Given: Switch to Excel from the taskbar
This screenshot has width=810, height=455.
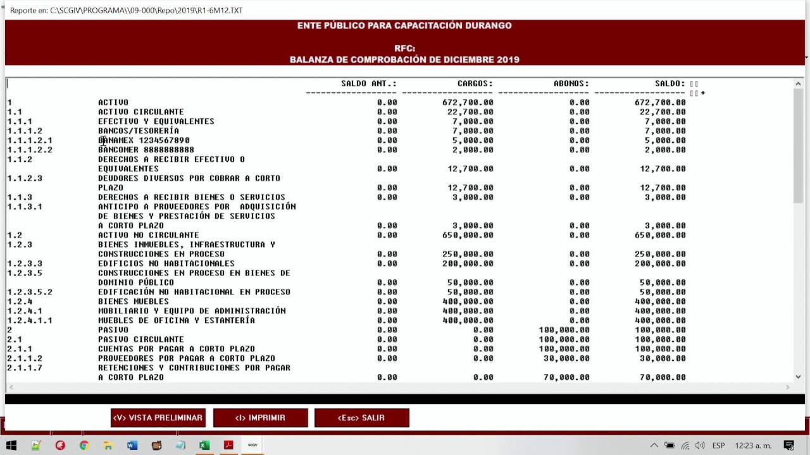Looking at the screenshot, I should [x=204, y=446].
